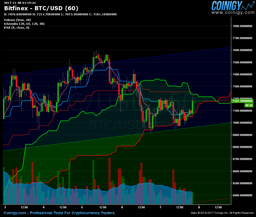Click the 7500.00000000 price axis label
256x217 pixels.
(242, 62)
